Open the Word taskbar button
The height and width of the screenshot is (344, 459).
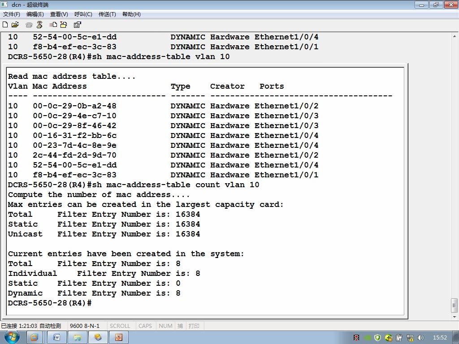(57, 338)
